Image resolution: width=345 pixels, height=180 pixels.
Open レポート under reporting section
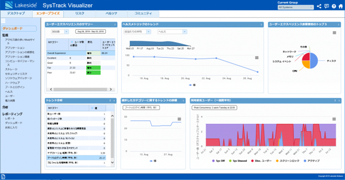click(10, 118)
